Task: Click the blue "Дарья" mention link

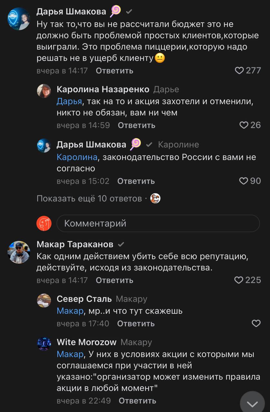Action: pos(69,101)
